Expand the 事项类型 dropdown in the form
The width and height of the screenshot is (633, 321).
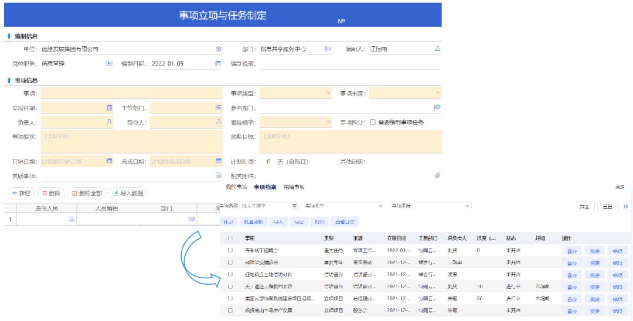pyautogui.click(x=328, y=94)
